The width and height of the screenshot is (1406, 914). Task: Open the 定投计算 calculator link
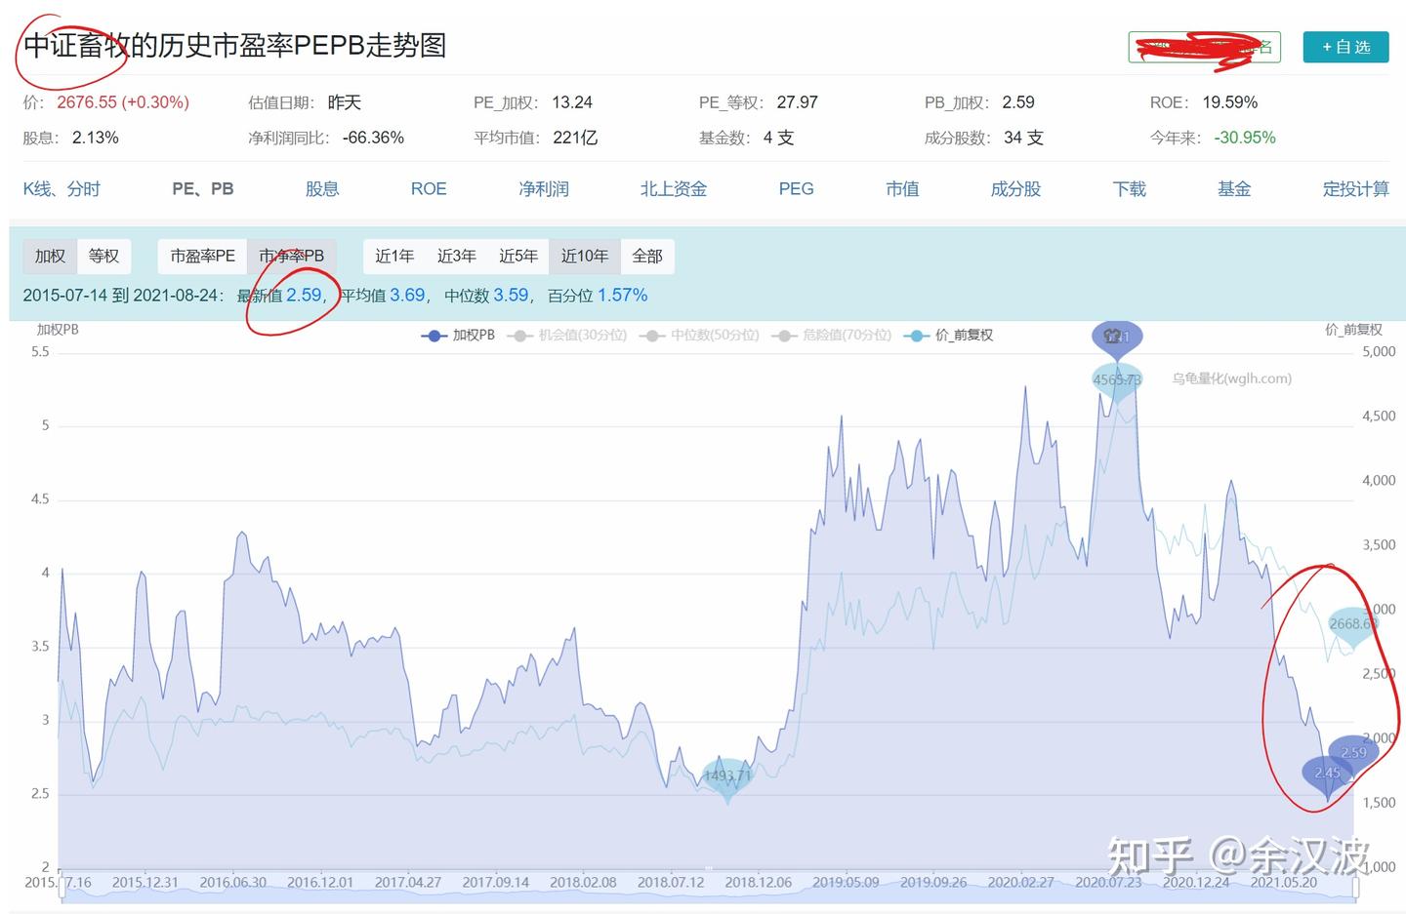[x=1357, y=188]
